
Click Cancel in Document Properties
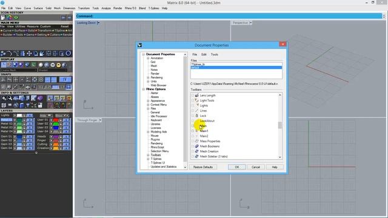pos(256,167)
